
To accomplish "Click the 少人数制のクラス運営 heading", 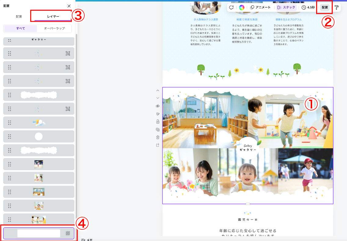I will 206,20.
